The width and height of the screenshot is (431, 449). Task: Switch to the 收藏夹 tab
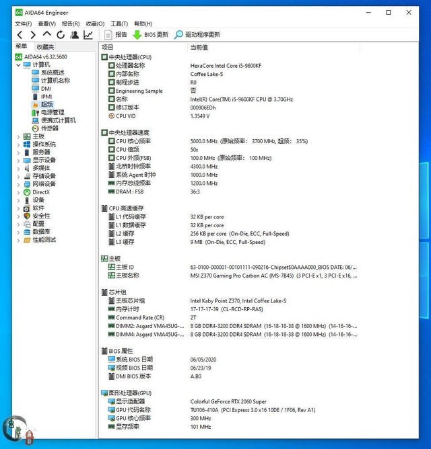pyautogui.click(x=45, y=46)
